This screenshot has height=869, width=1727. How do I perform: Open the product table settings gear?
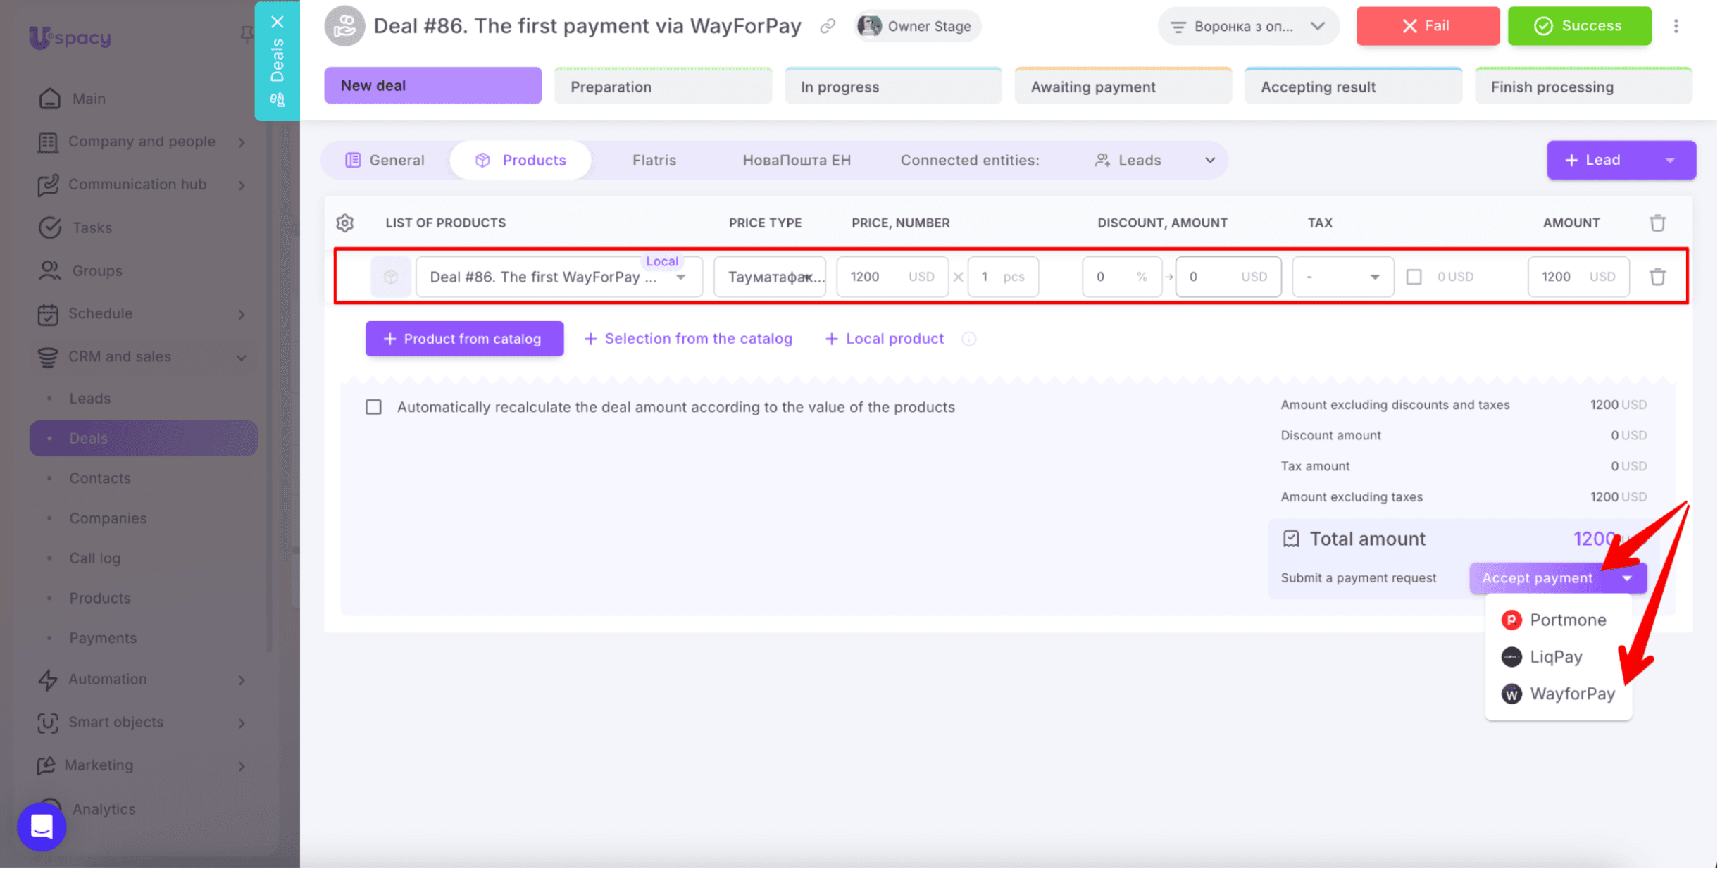point(345,223)
